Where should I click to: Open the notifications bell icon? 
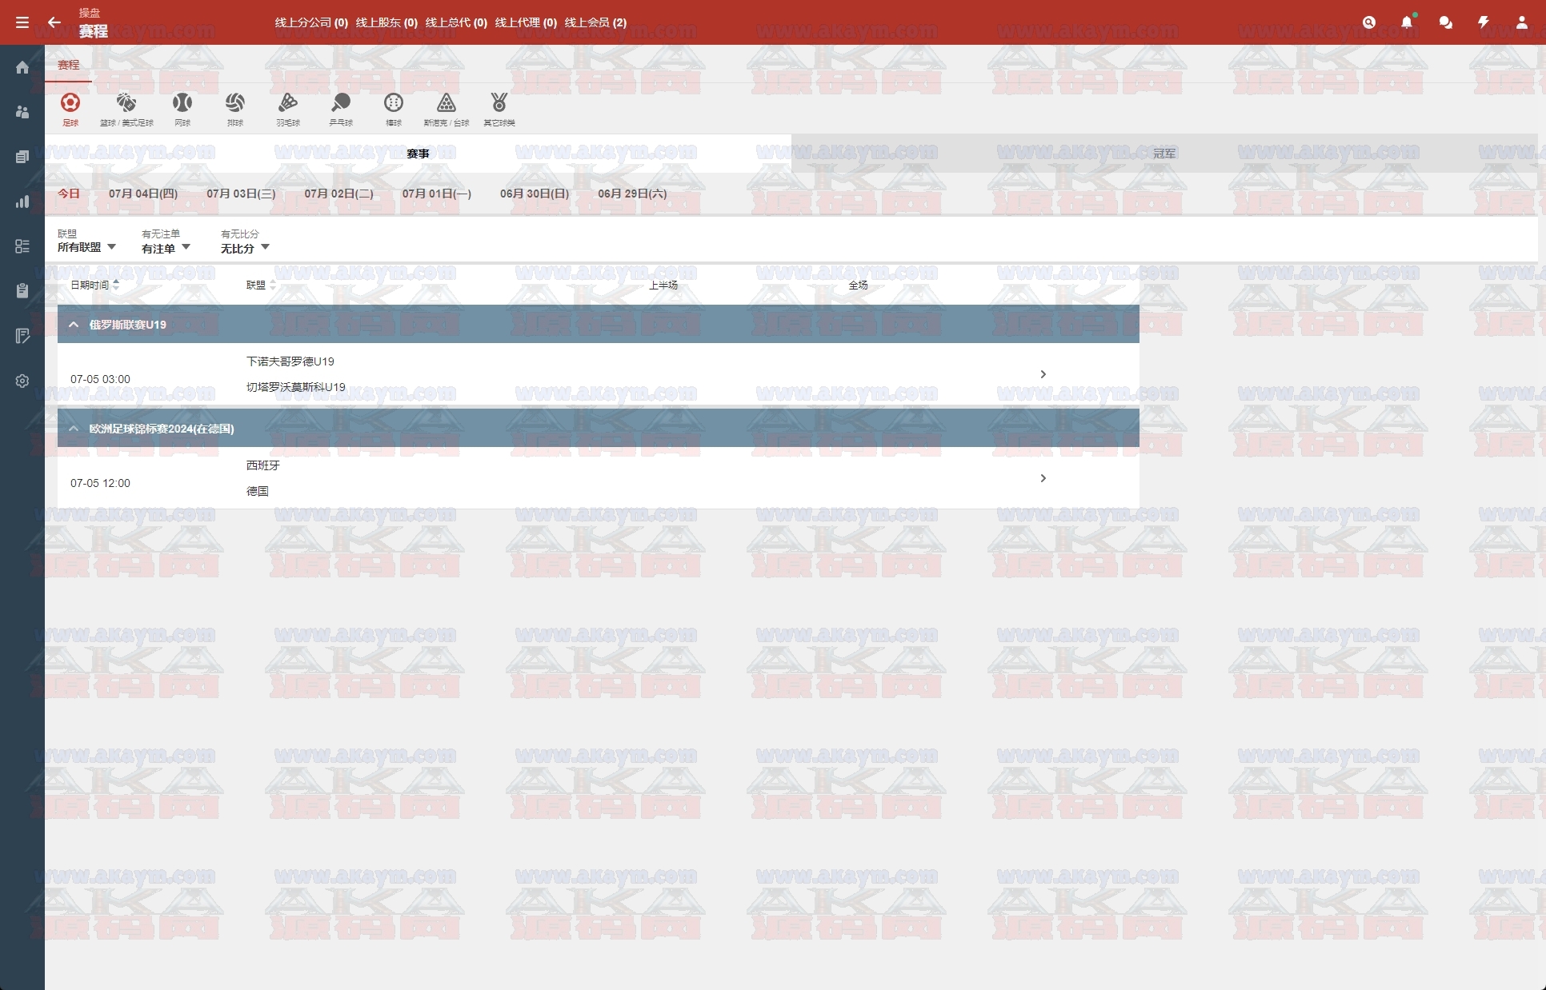click(1406, 22)
